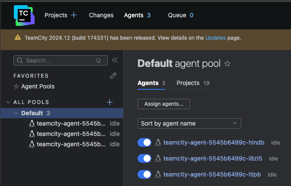Click the Linux icon of the third sidebar agent

click(x=32, y=144)
